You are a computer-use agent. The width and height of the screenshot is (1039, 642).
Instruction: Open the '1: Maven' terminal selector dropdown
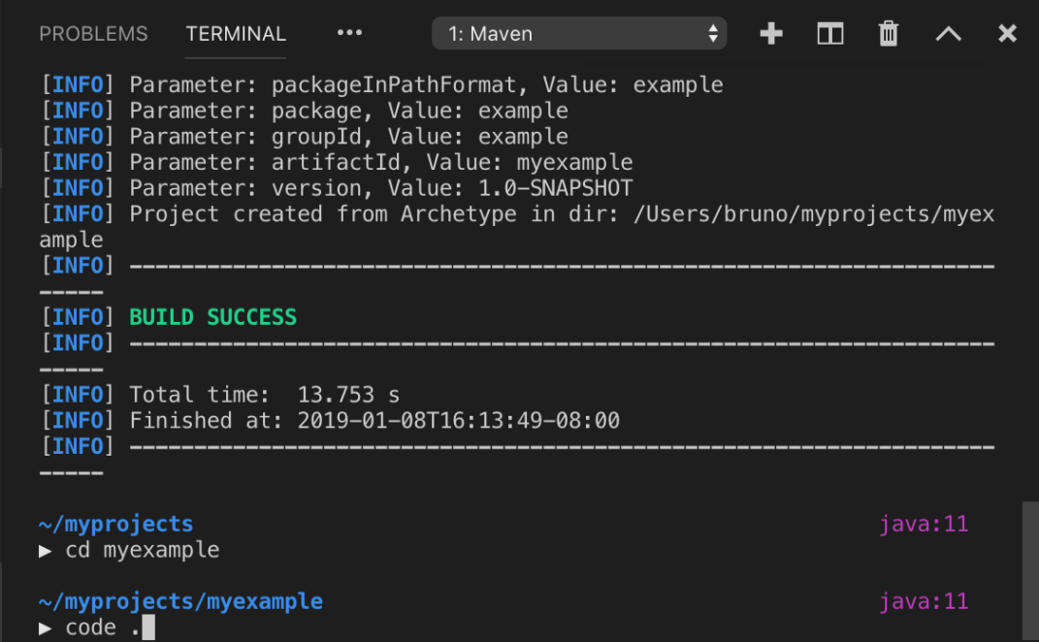point(579,34)
